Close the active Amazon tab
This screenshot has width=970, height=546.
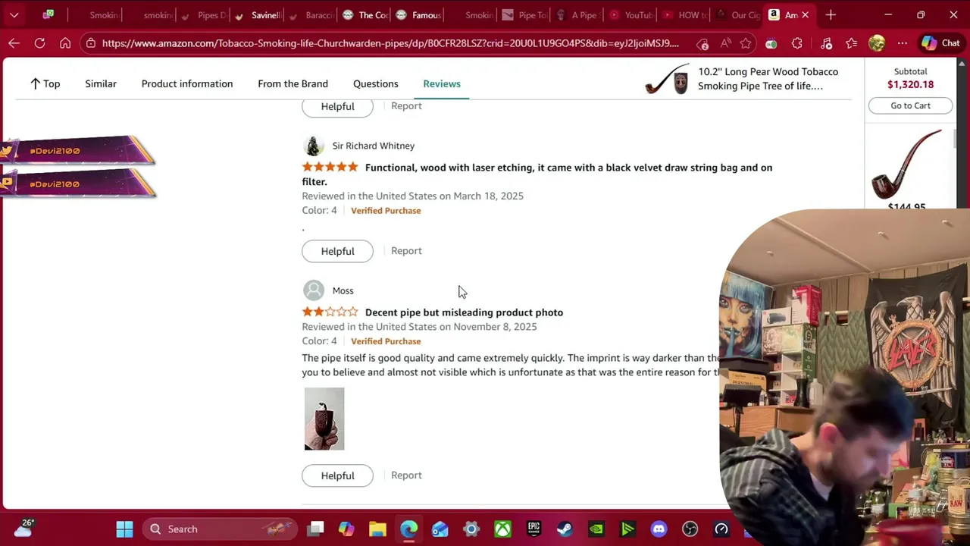[805, 15]
